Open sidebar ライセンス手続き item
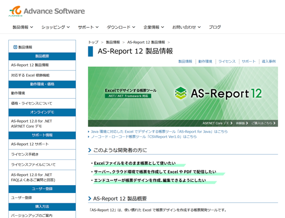285x218 pixels. pos(42,154)
